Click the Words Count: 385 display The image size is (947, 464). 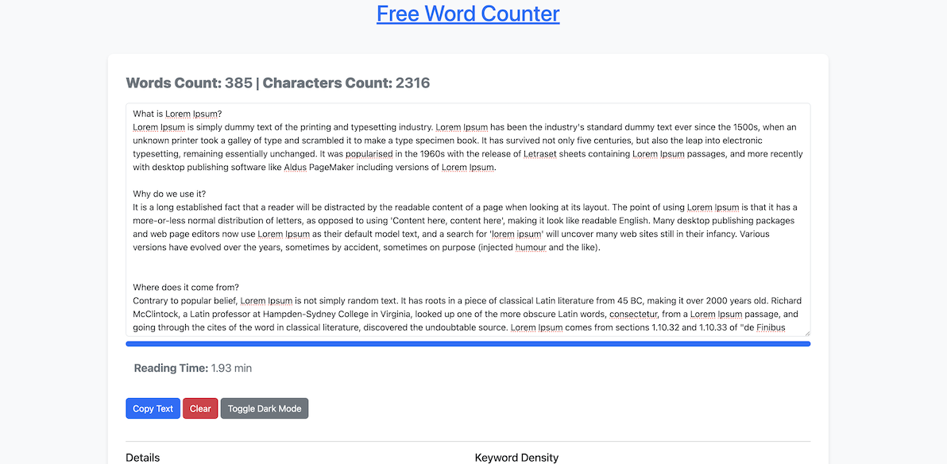click(x=191, y=83)
